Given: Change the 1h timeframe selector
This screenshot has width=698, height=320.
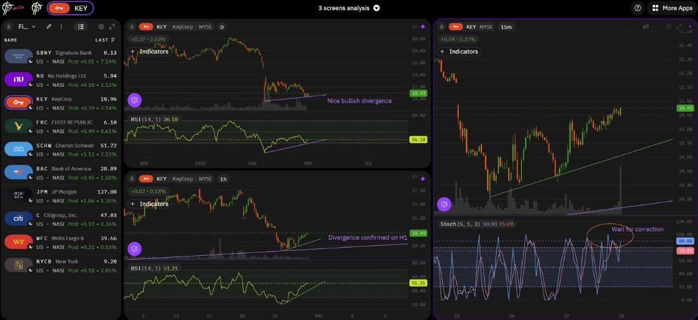Looking at the screenshot, I should (223, 179).
